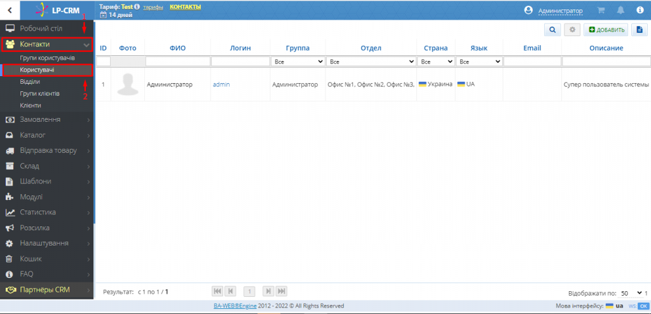Screen dimensions: 651x314
Task: Sort by Логин column header
Action: 240,48
